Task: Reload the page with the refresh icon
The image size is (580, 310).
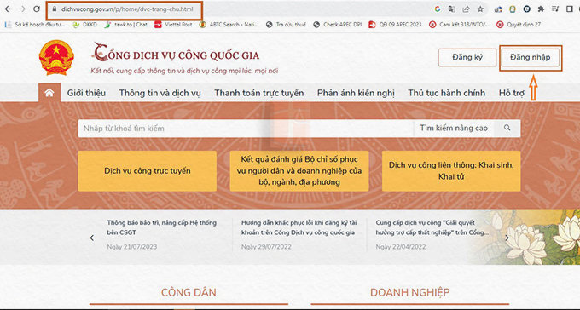Action: [x=36, y=9]
